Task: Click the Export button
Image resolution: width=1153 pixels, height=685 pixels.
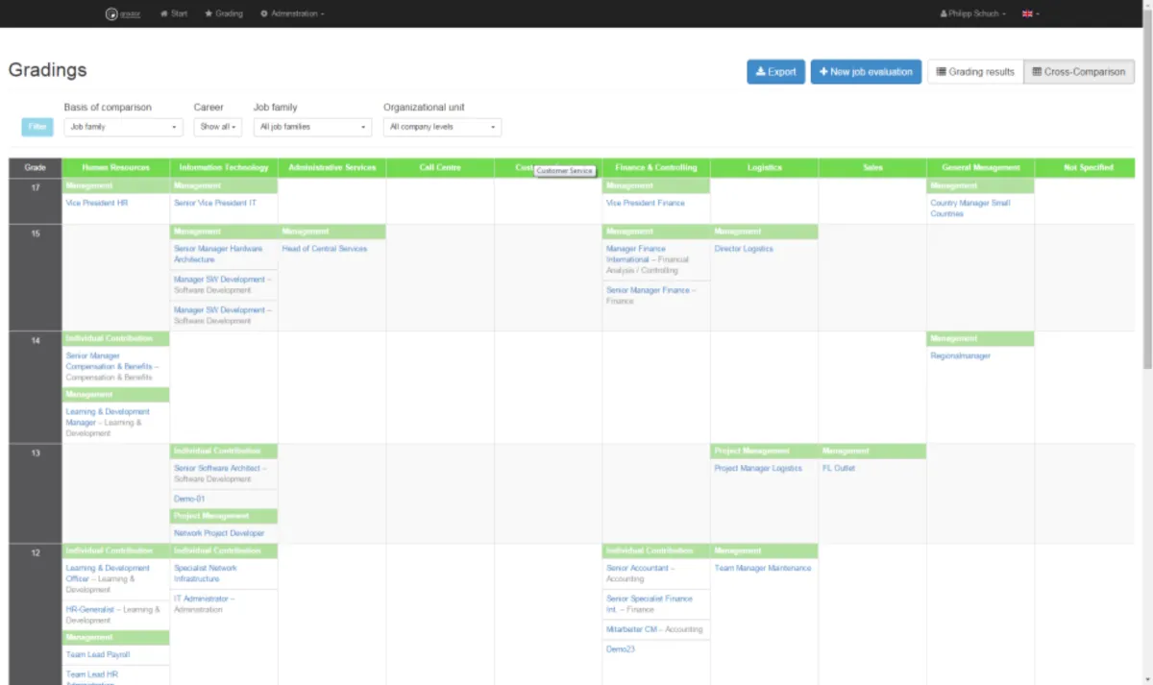Action: point(775,72)
